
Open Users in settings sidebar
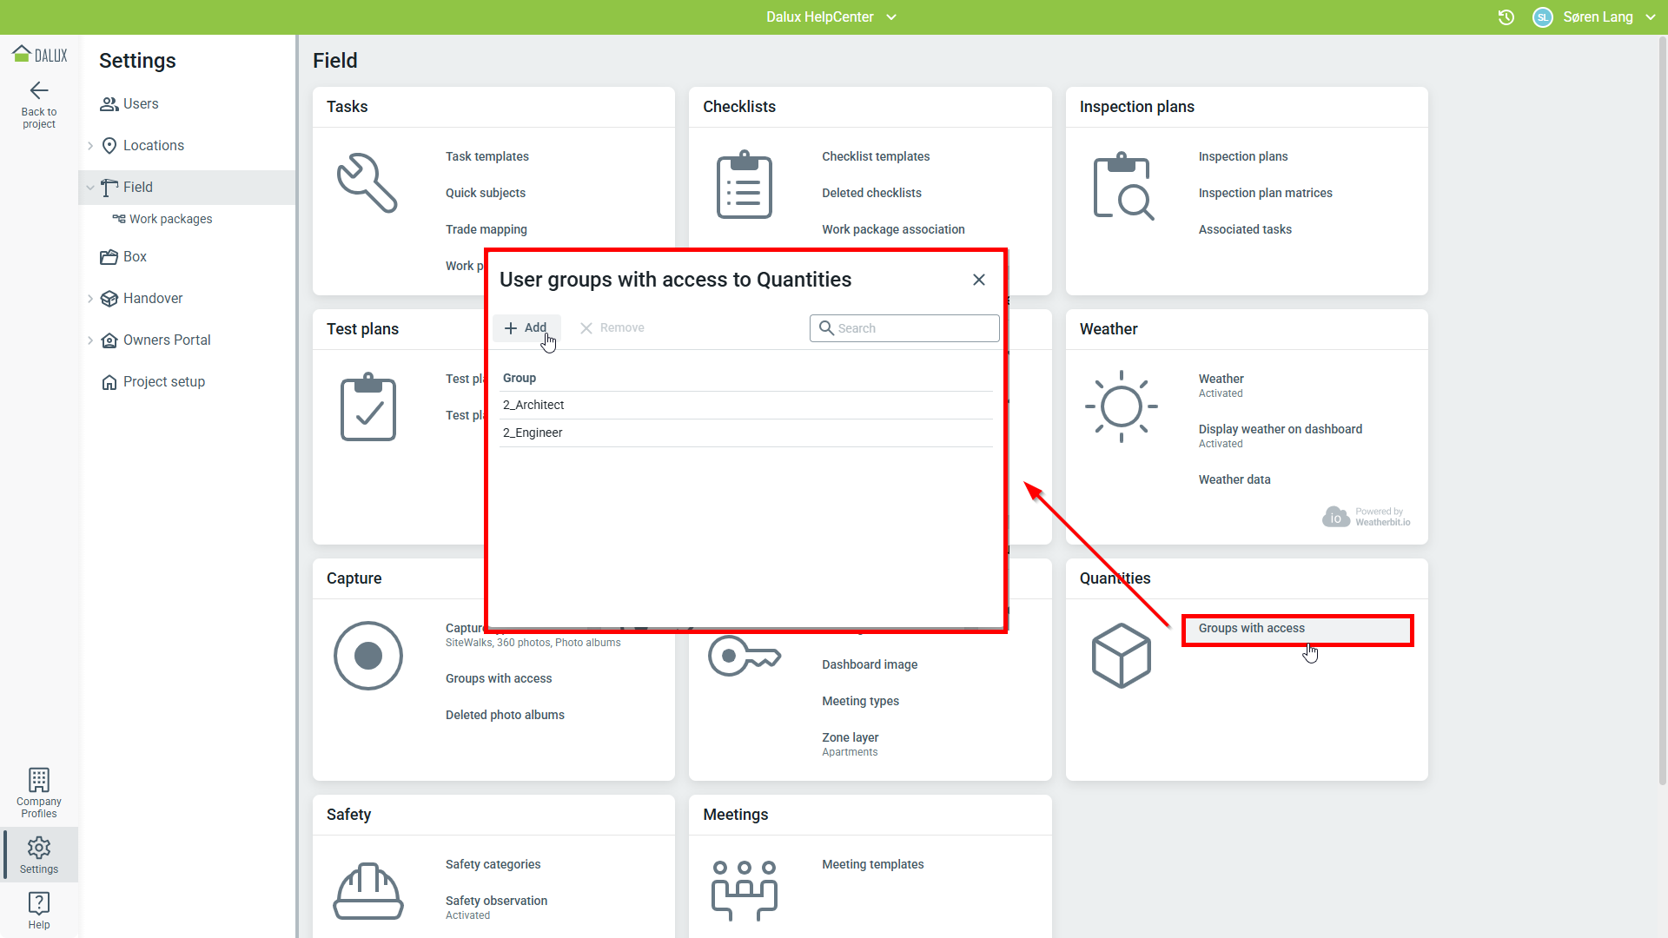[140, 104]
